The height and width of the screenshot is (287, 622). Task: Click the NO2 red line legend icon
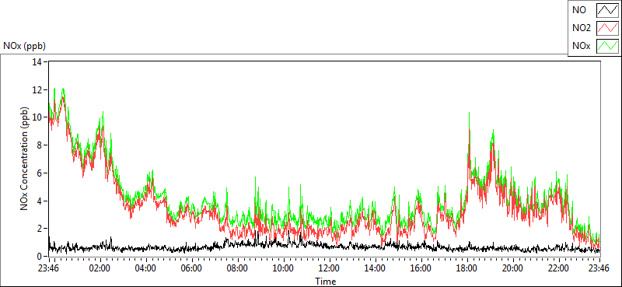coord(607,28)
